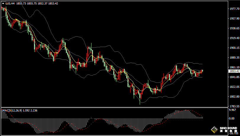Viewport: 240px width, 136px height.
Task: Click the -16.705 MACD scale label
Action: coord(234,134)
